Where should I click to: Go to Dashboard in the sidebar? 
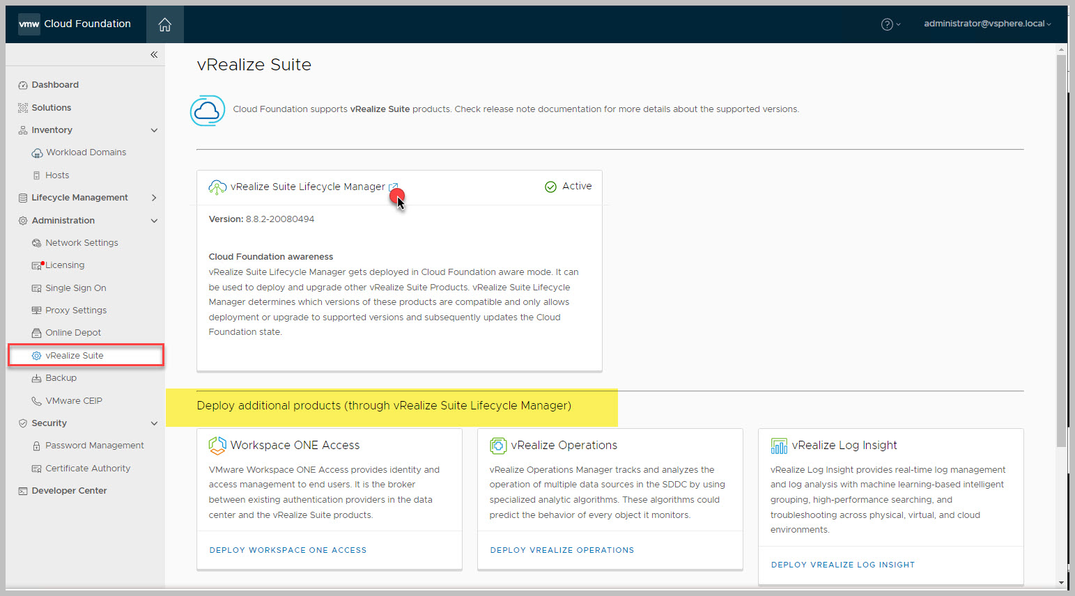(55, 85)
